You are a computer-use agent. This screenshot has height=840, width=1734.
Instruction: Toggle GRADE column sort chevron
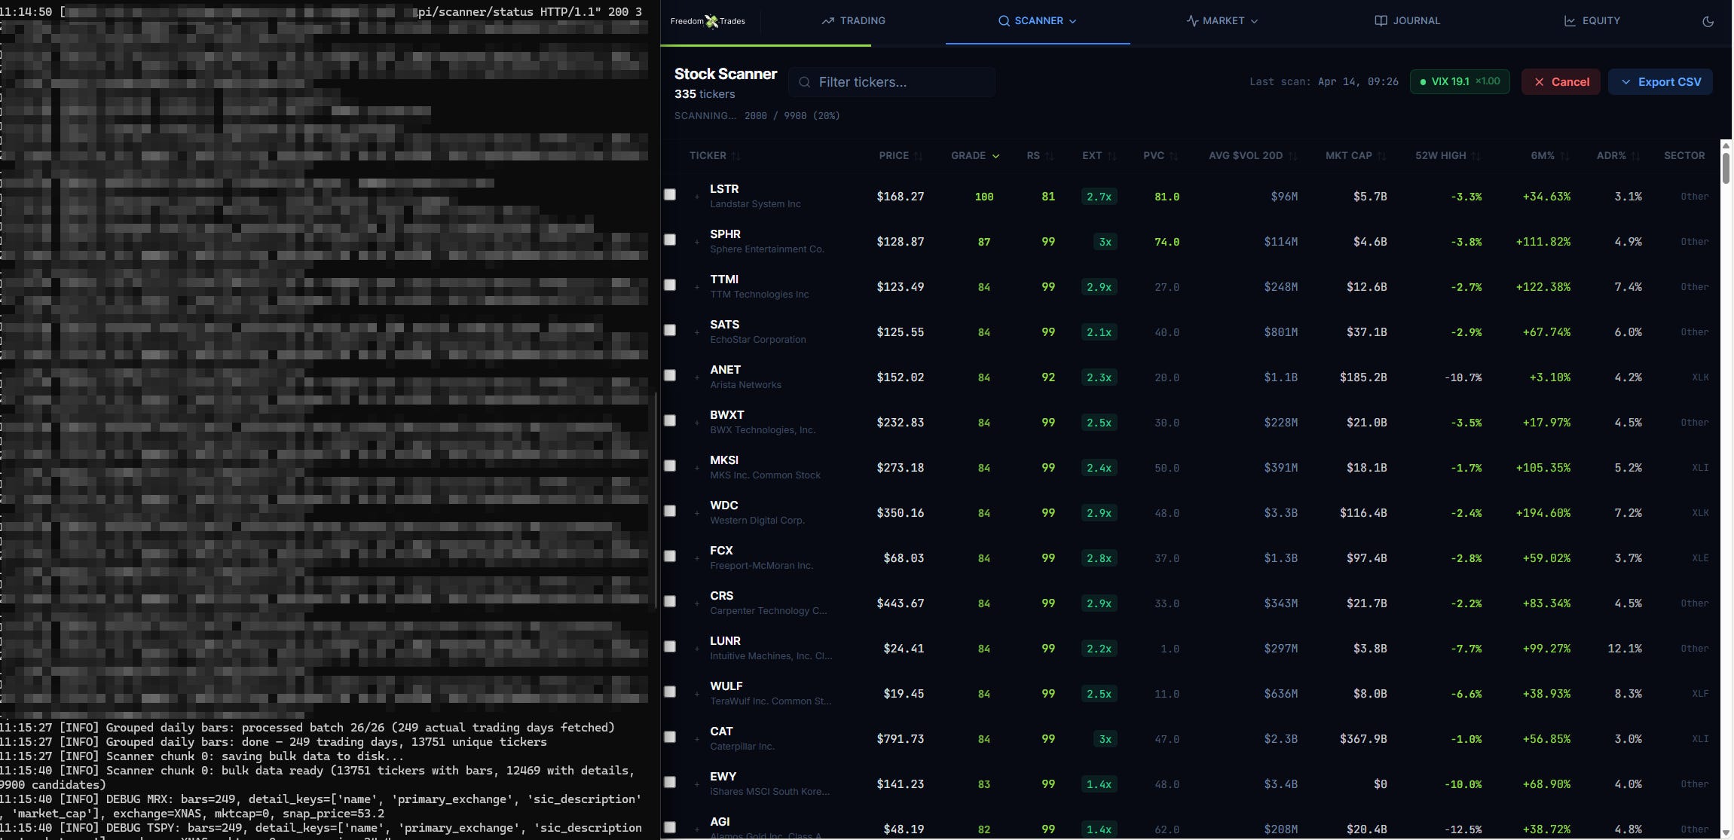click(x=995, y=156)
